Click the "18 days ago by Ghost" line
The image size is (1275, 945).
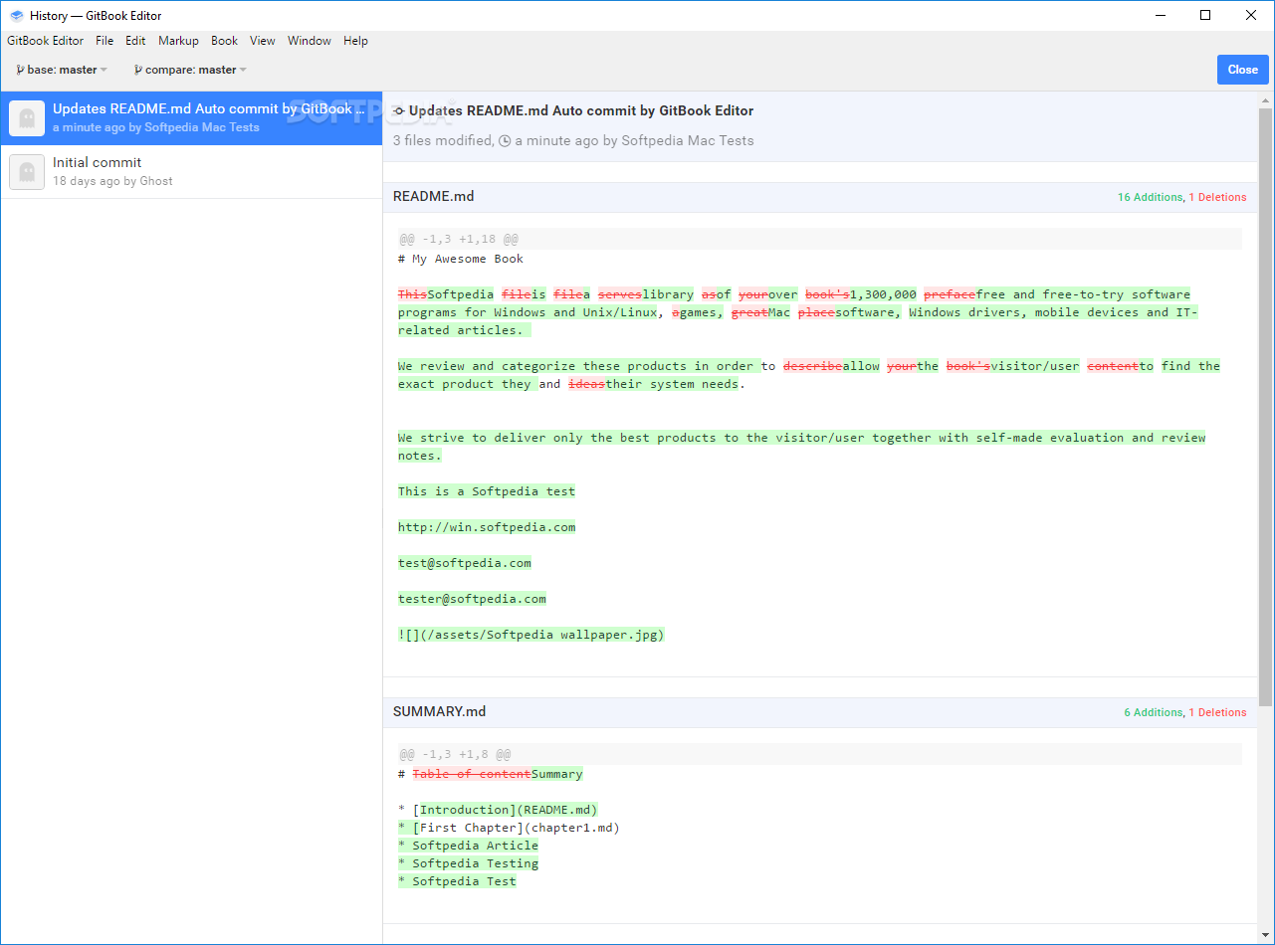(112, 181)
